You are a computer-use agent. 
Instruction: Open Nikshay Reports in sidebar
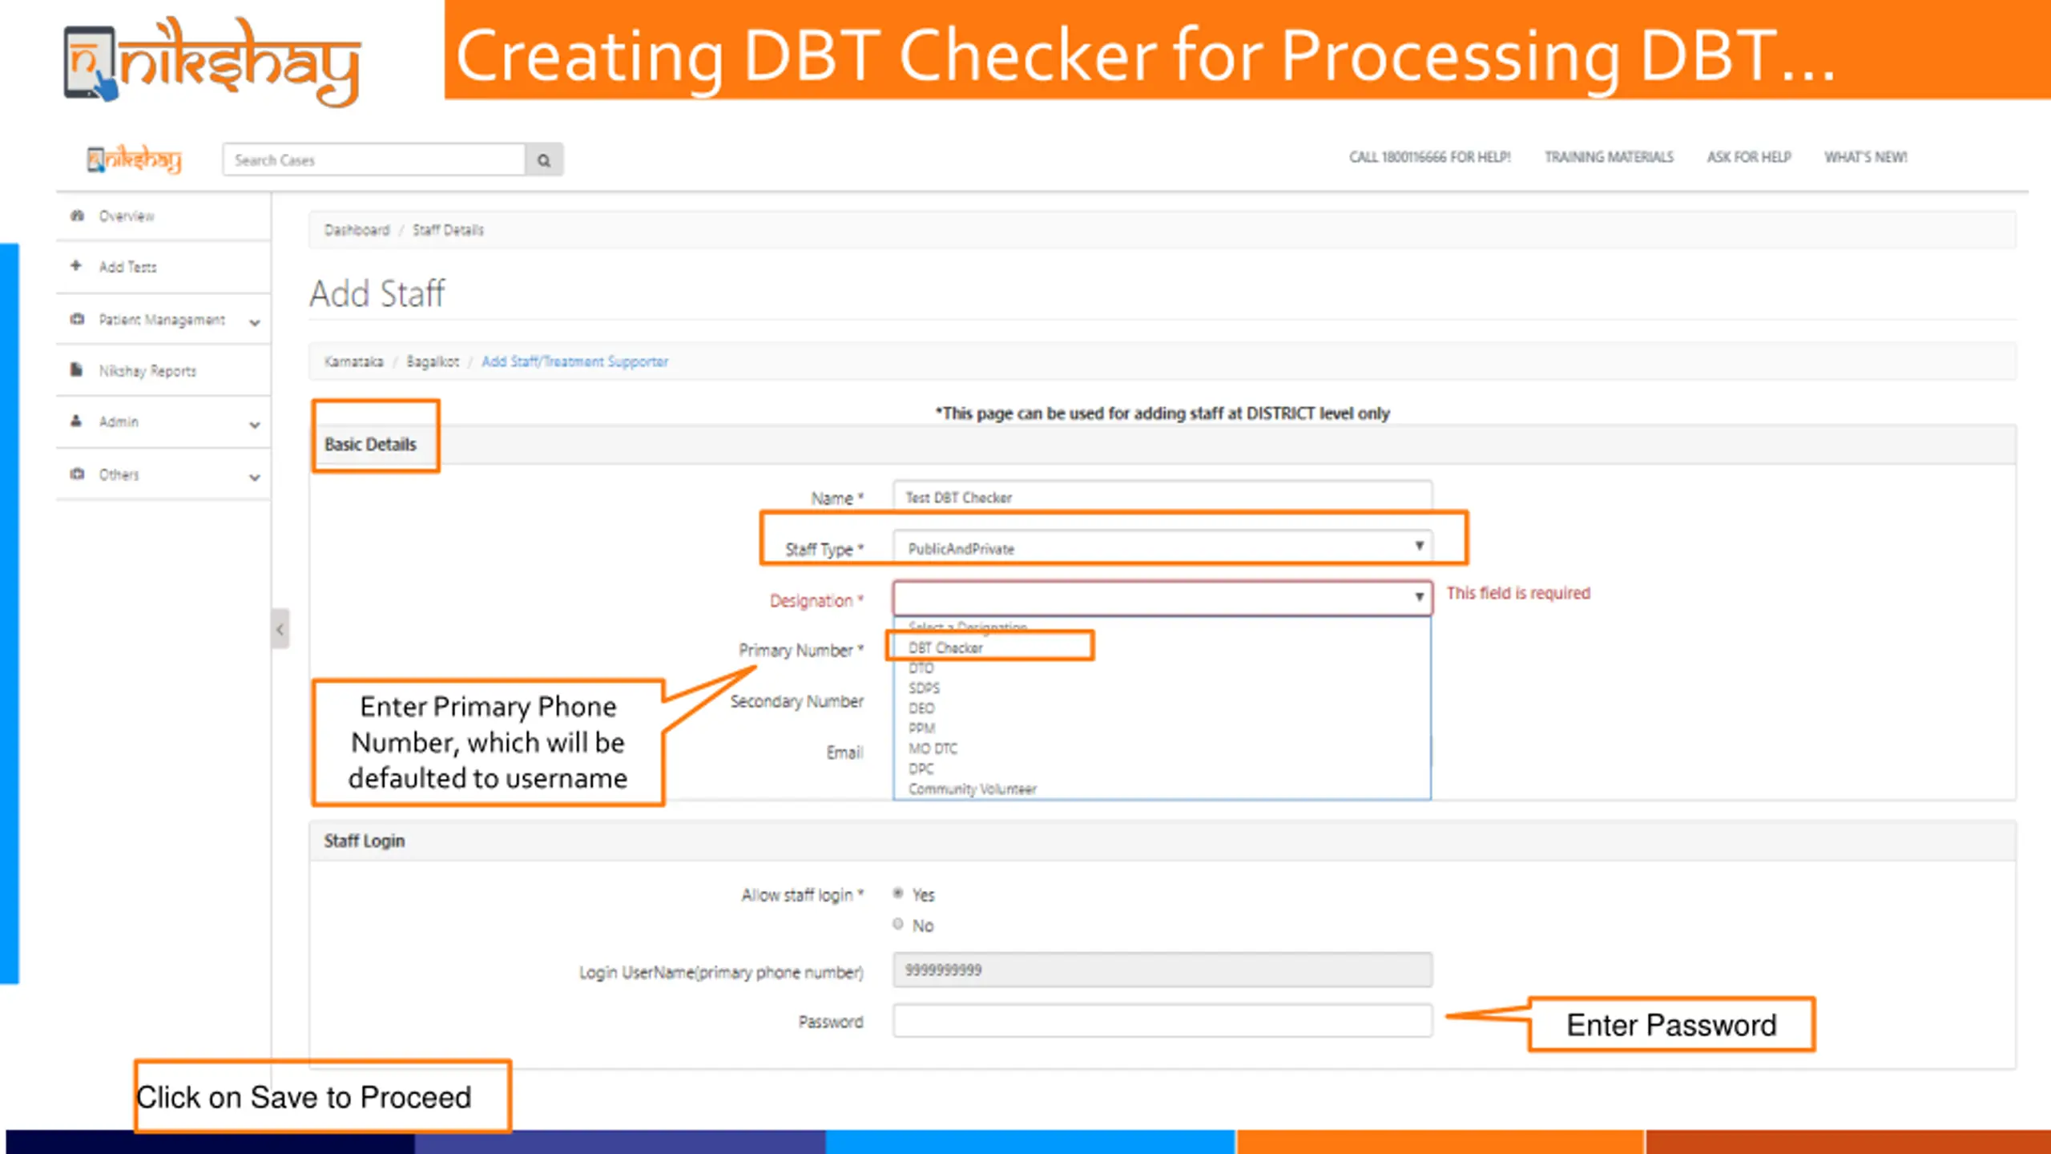163,371
